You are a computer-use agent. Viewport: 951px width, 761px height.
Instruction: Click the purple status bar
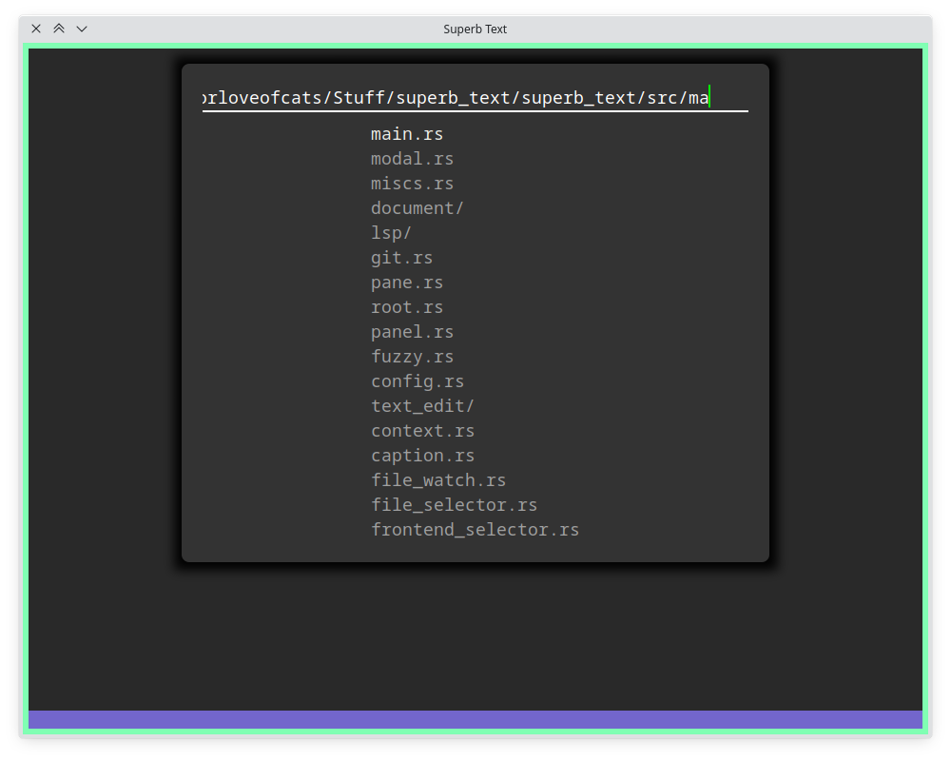(x=475, y=719)
